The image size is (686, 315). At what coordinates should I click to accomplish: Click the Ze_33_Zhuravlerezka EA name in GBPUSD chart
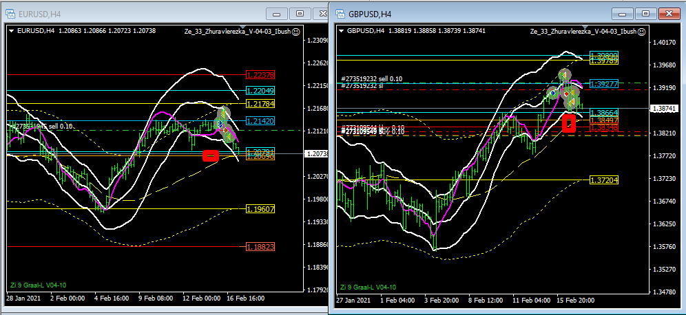point(583,32)
